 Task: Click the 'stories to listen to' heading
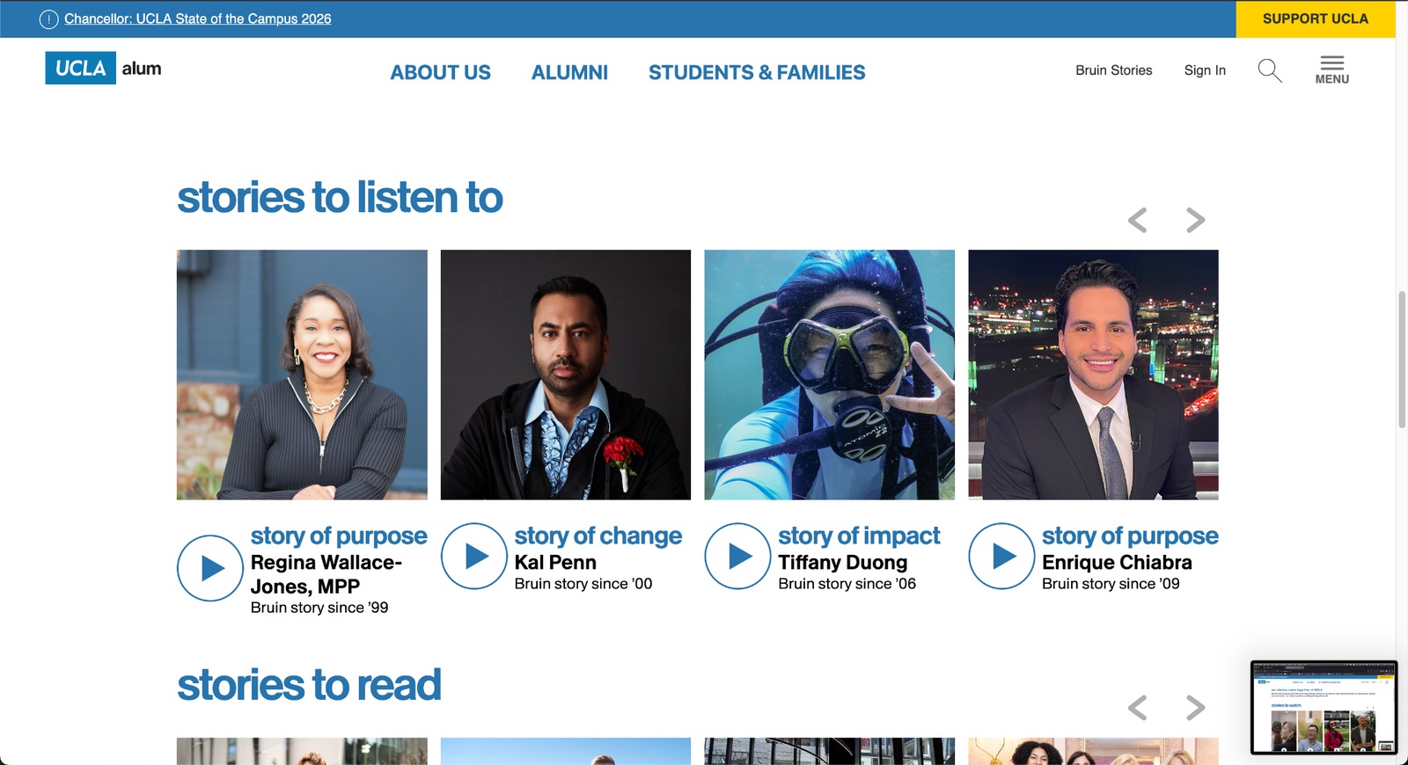(x=340, y=198)
